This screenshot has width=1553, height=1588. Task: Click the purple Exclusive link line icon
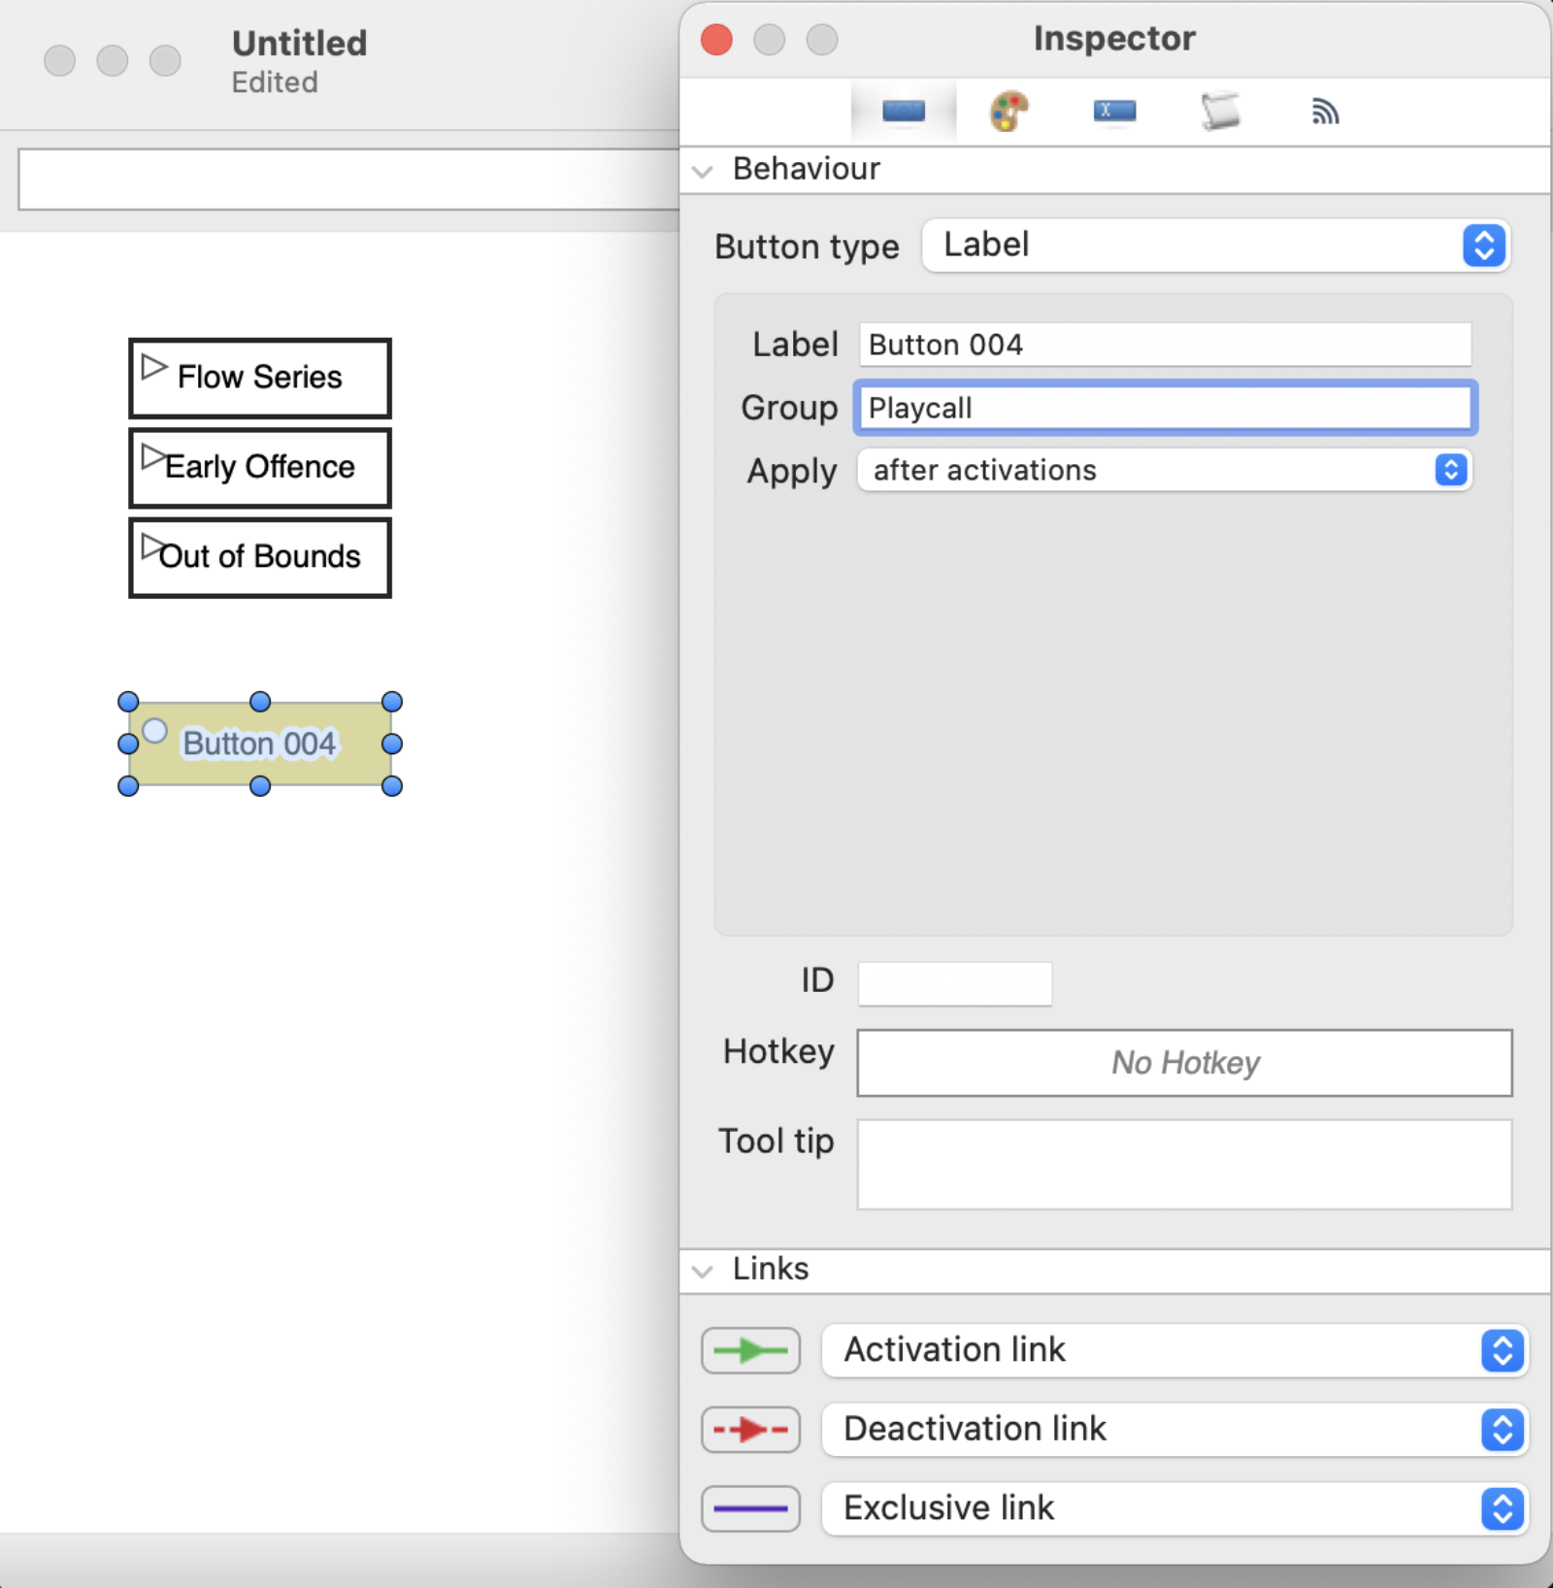coord(749,1508)
